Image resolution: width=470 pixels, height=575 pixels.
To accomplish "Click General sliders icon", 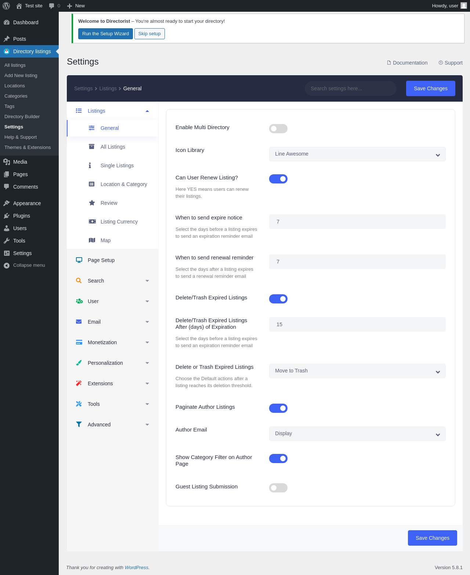I will [92, 128].
